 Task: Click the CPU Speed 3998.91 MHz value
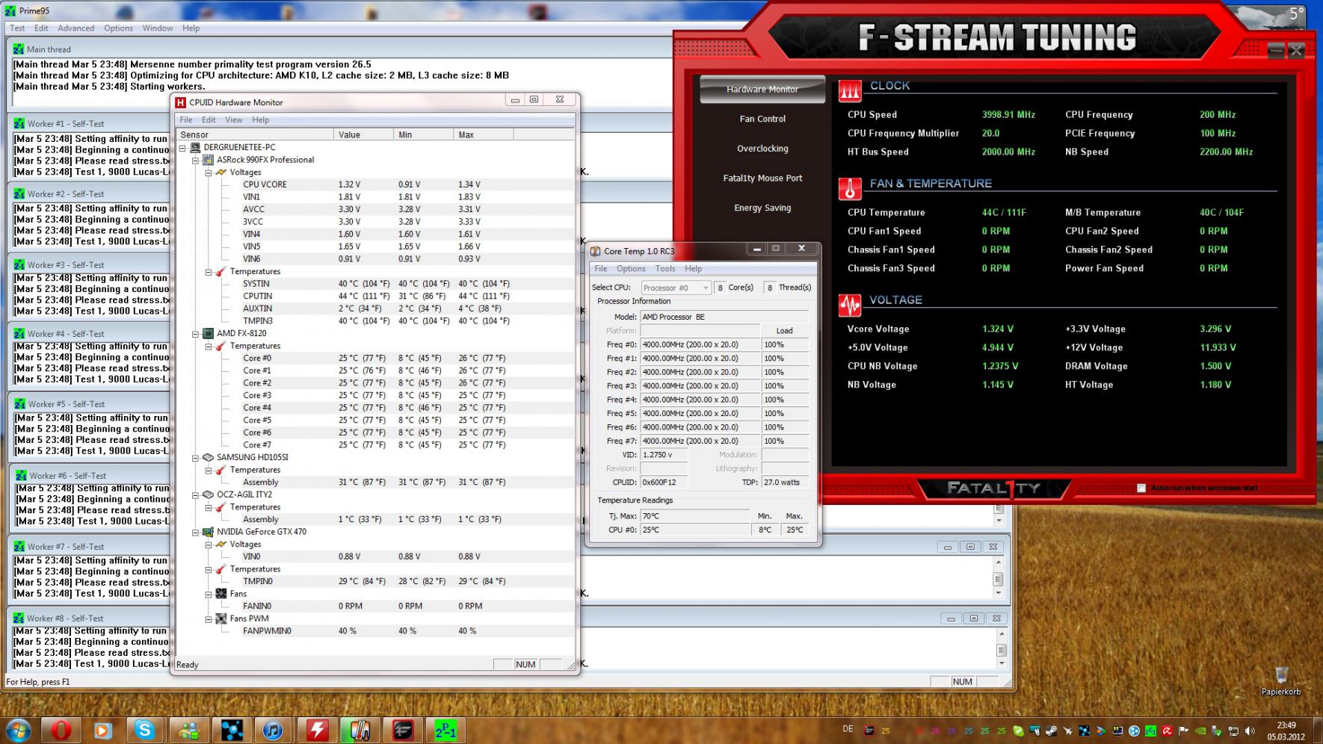(1008, 115)
